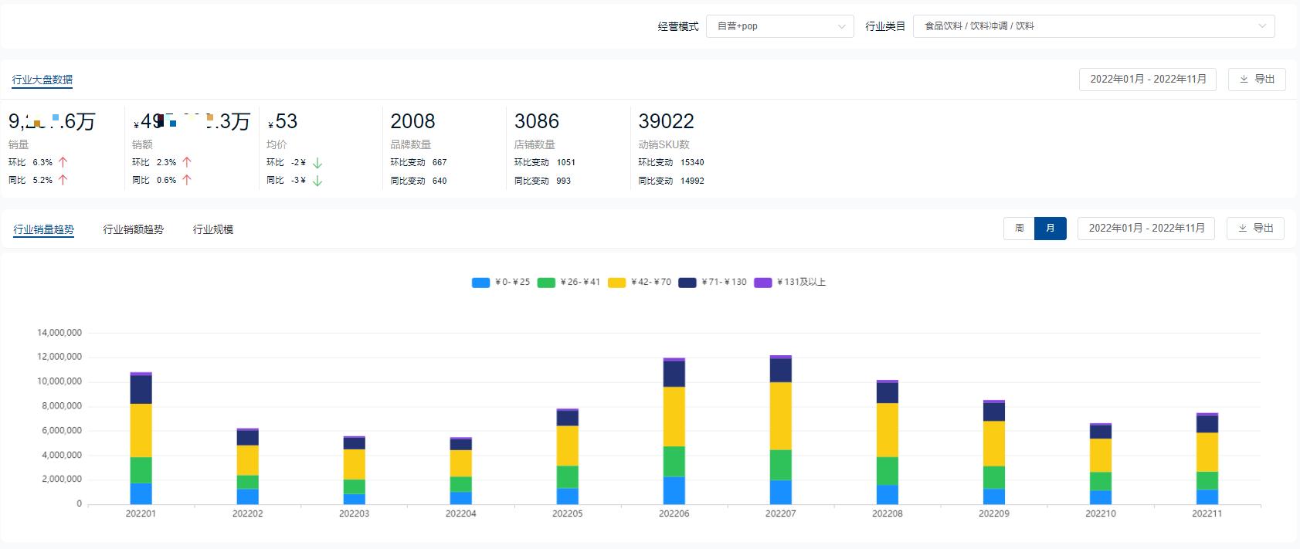Select the 行业销量趋势 tab
Viewport: 1300px width, 549px height.
[44, 229]
